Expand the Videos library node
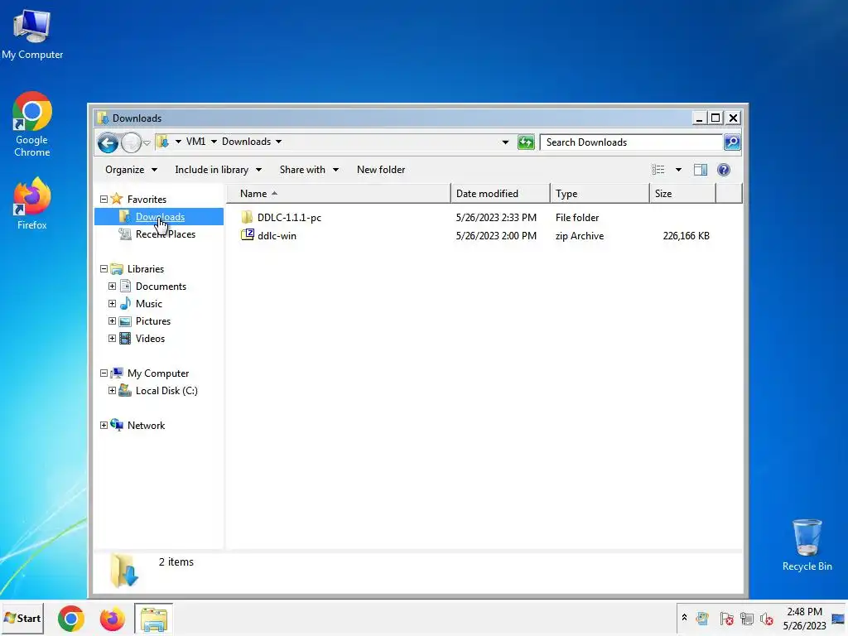This screenshot has width=848, height=636. pos(112,338)
